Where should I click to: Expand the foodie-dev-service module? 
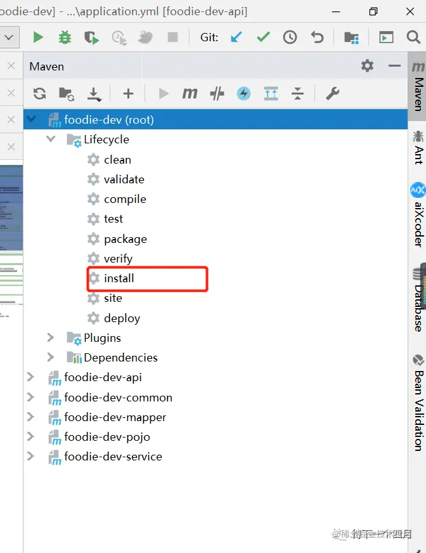coord(30,457)
